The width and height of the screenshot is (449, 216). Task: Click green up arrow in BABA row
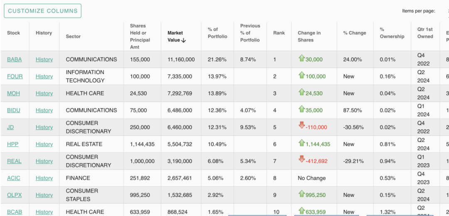[301, 58]
